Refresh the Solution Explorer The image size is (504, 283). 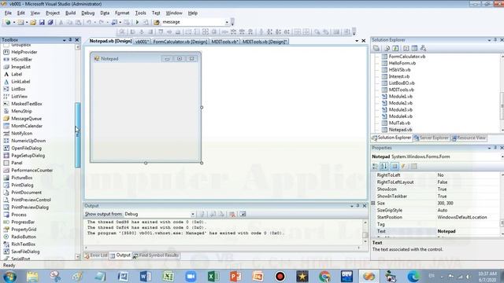click(x=395, y=48)
